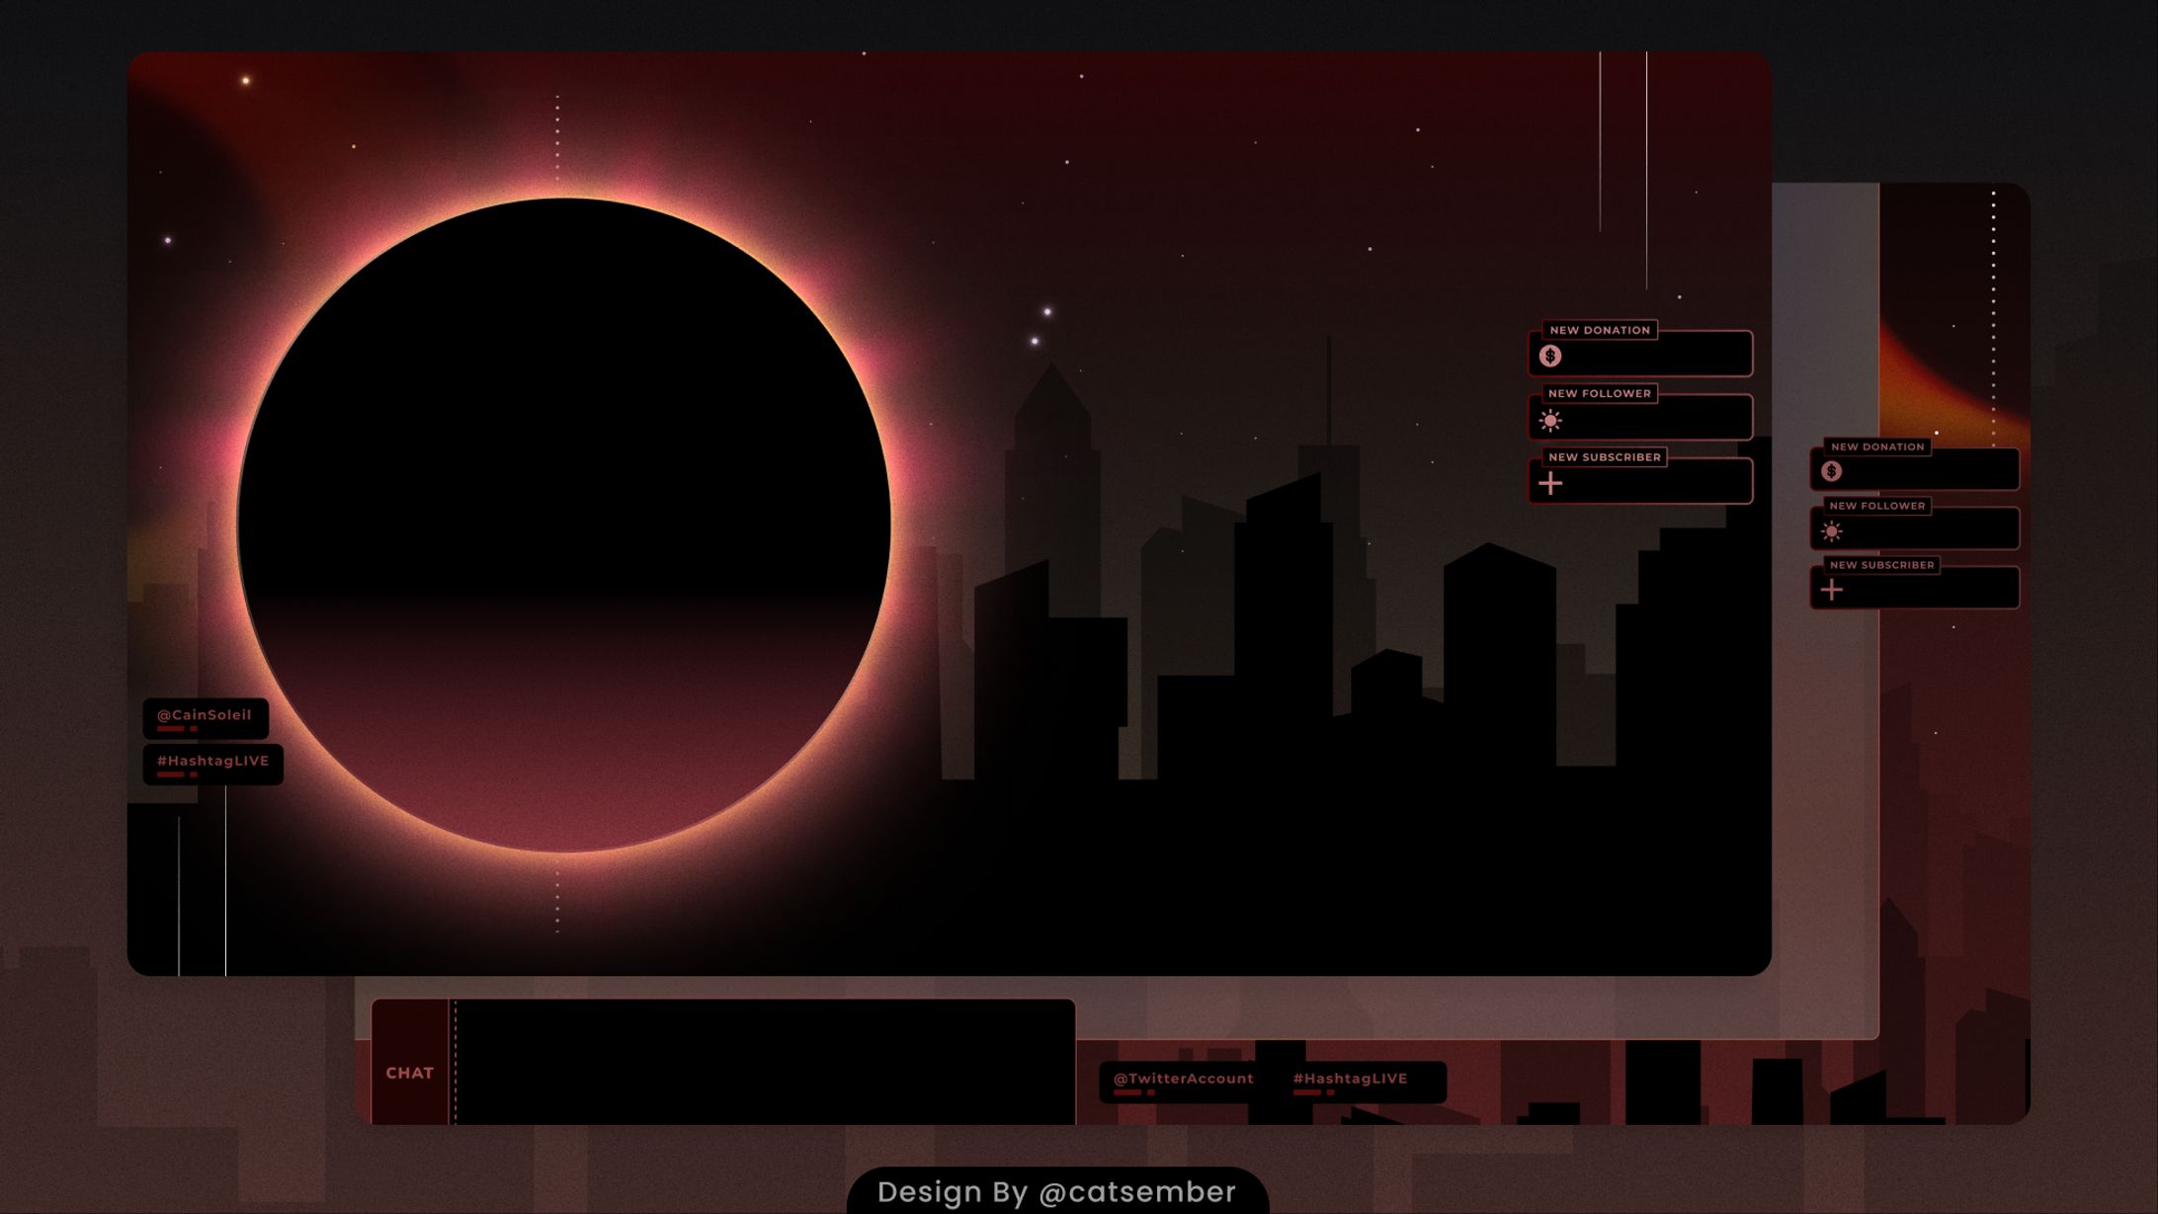
Task: Select the NEW SUBSCRIBER label in the larger overlay
Action: point(1604,457)
